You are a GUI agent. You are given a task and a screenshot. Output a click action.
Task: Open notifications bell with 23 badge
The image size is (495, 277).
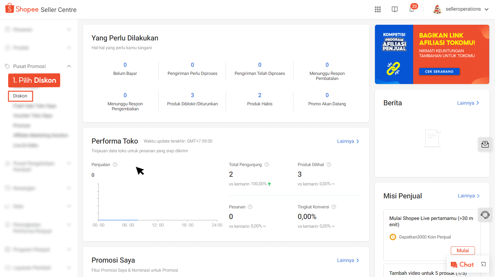412,9
